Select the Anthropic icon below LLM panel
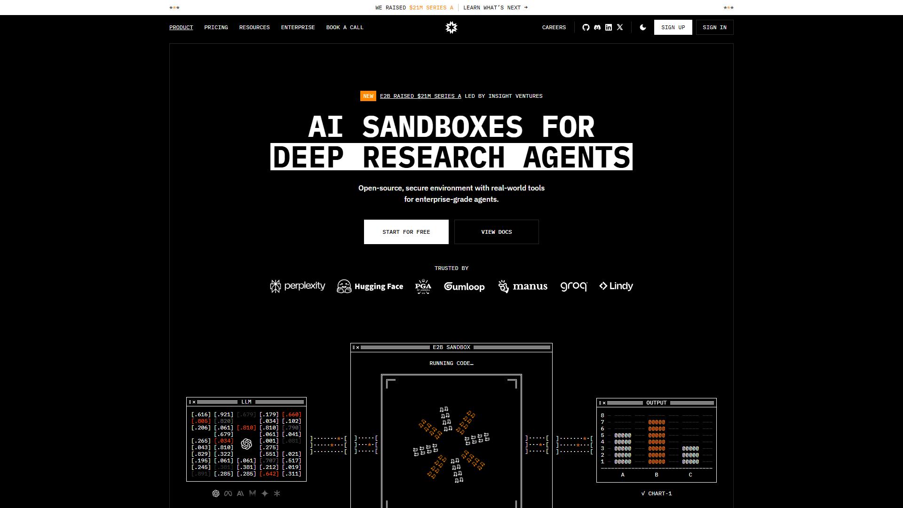The height and width of the screenshot is (508, 903). [240, 493]
